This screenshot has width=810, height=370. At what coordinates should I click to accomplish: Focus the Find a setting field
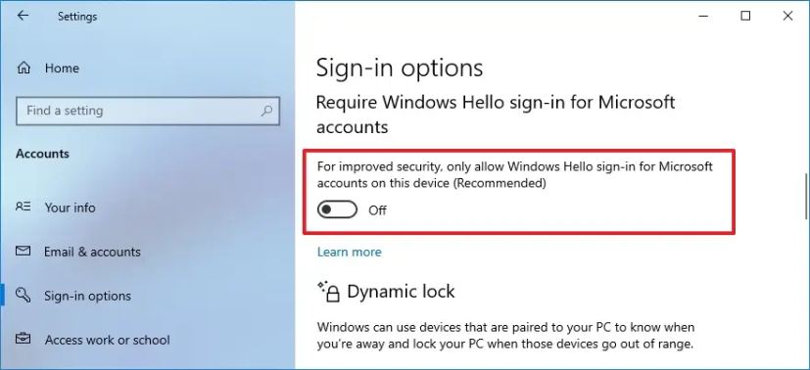(x=148, y=111)
